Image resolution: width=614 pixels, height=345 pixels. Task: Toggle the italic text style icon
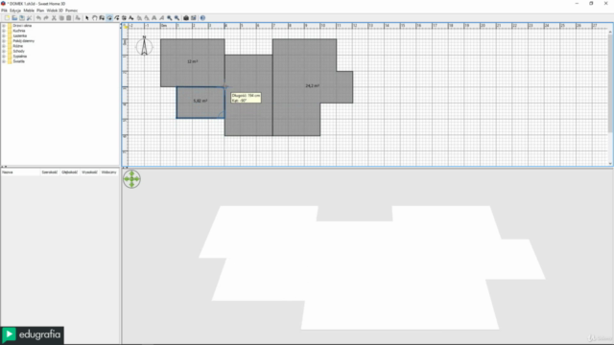coord(162,18)
